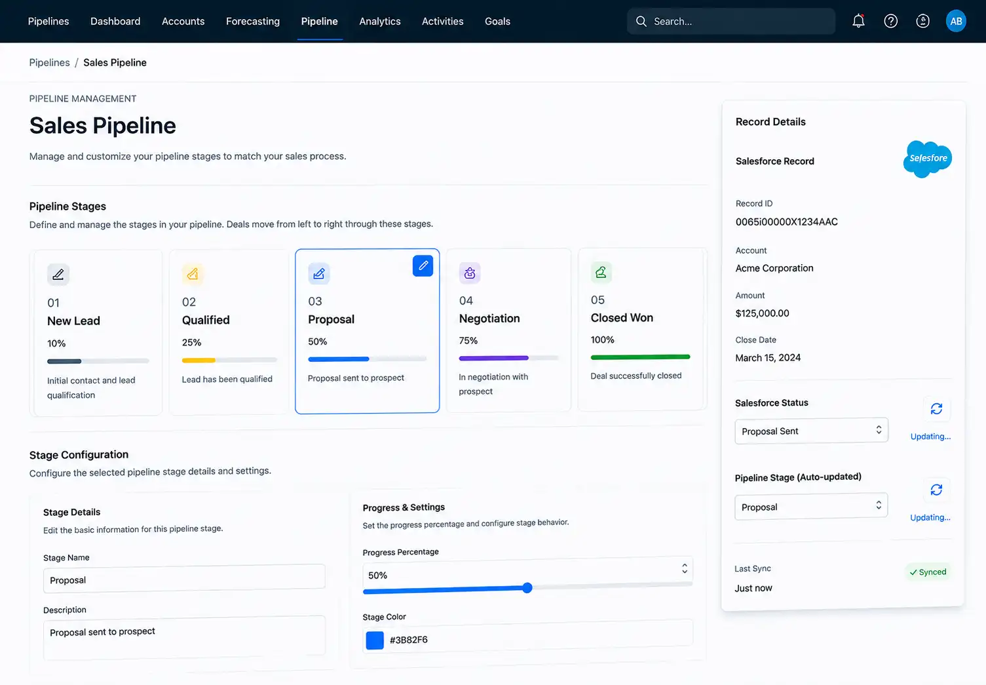
Task: Click the Negotiation 75% value
Action: pos(468,341)
